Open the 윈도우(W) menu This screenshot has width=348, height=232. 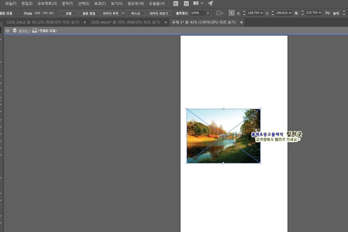[x=136, y=4]
